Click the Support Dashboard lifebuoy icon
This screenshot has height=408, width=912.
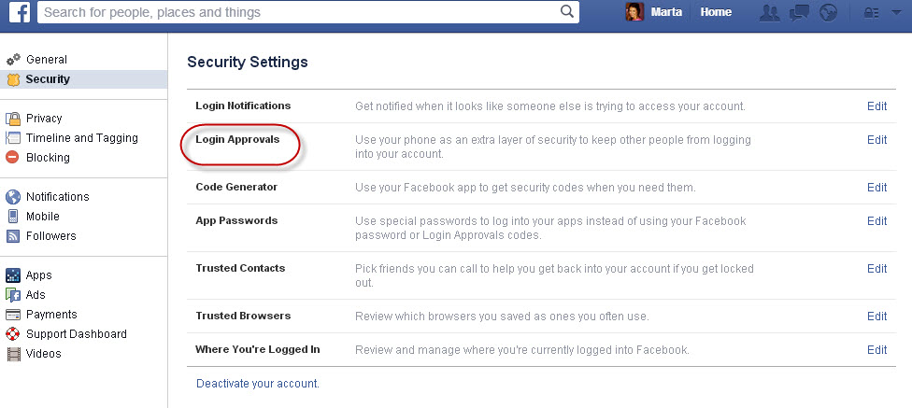click(12, 333)
